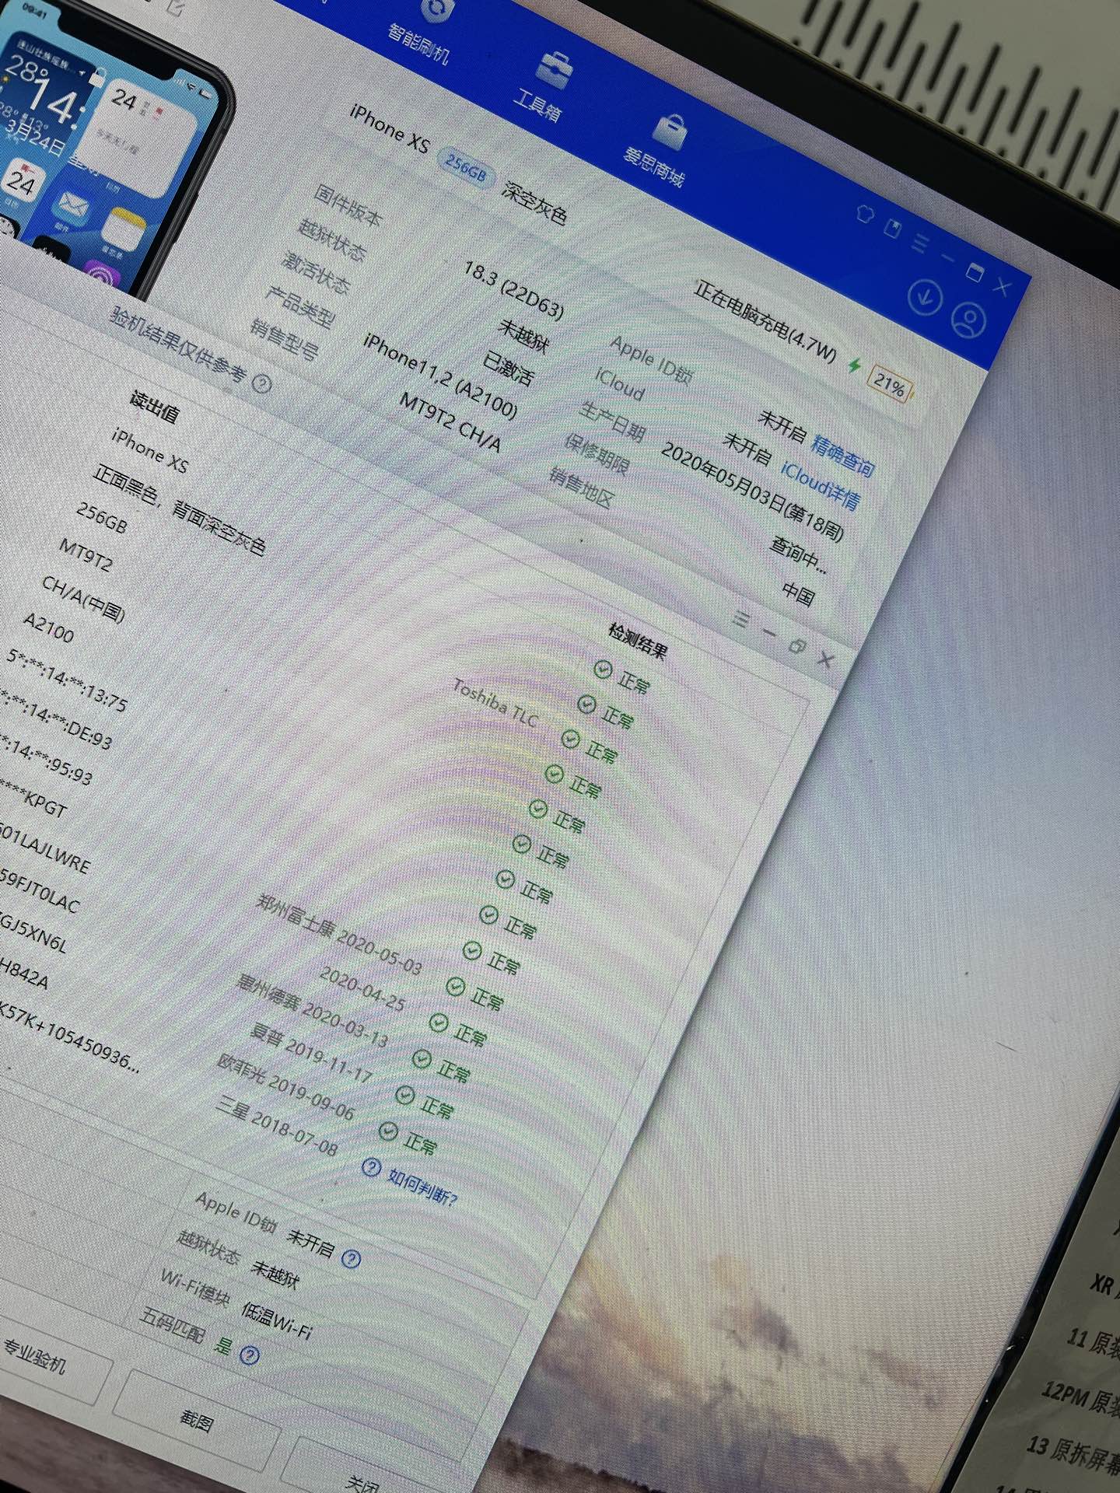Close the verification result dialog

826,660
